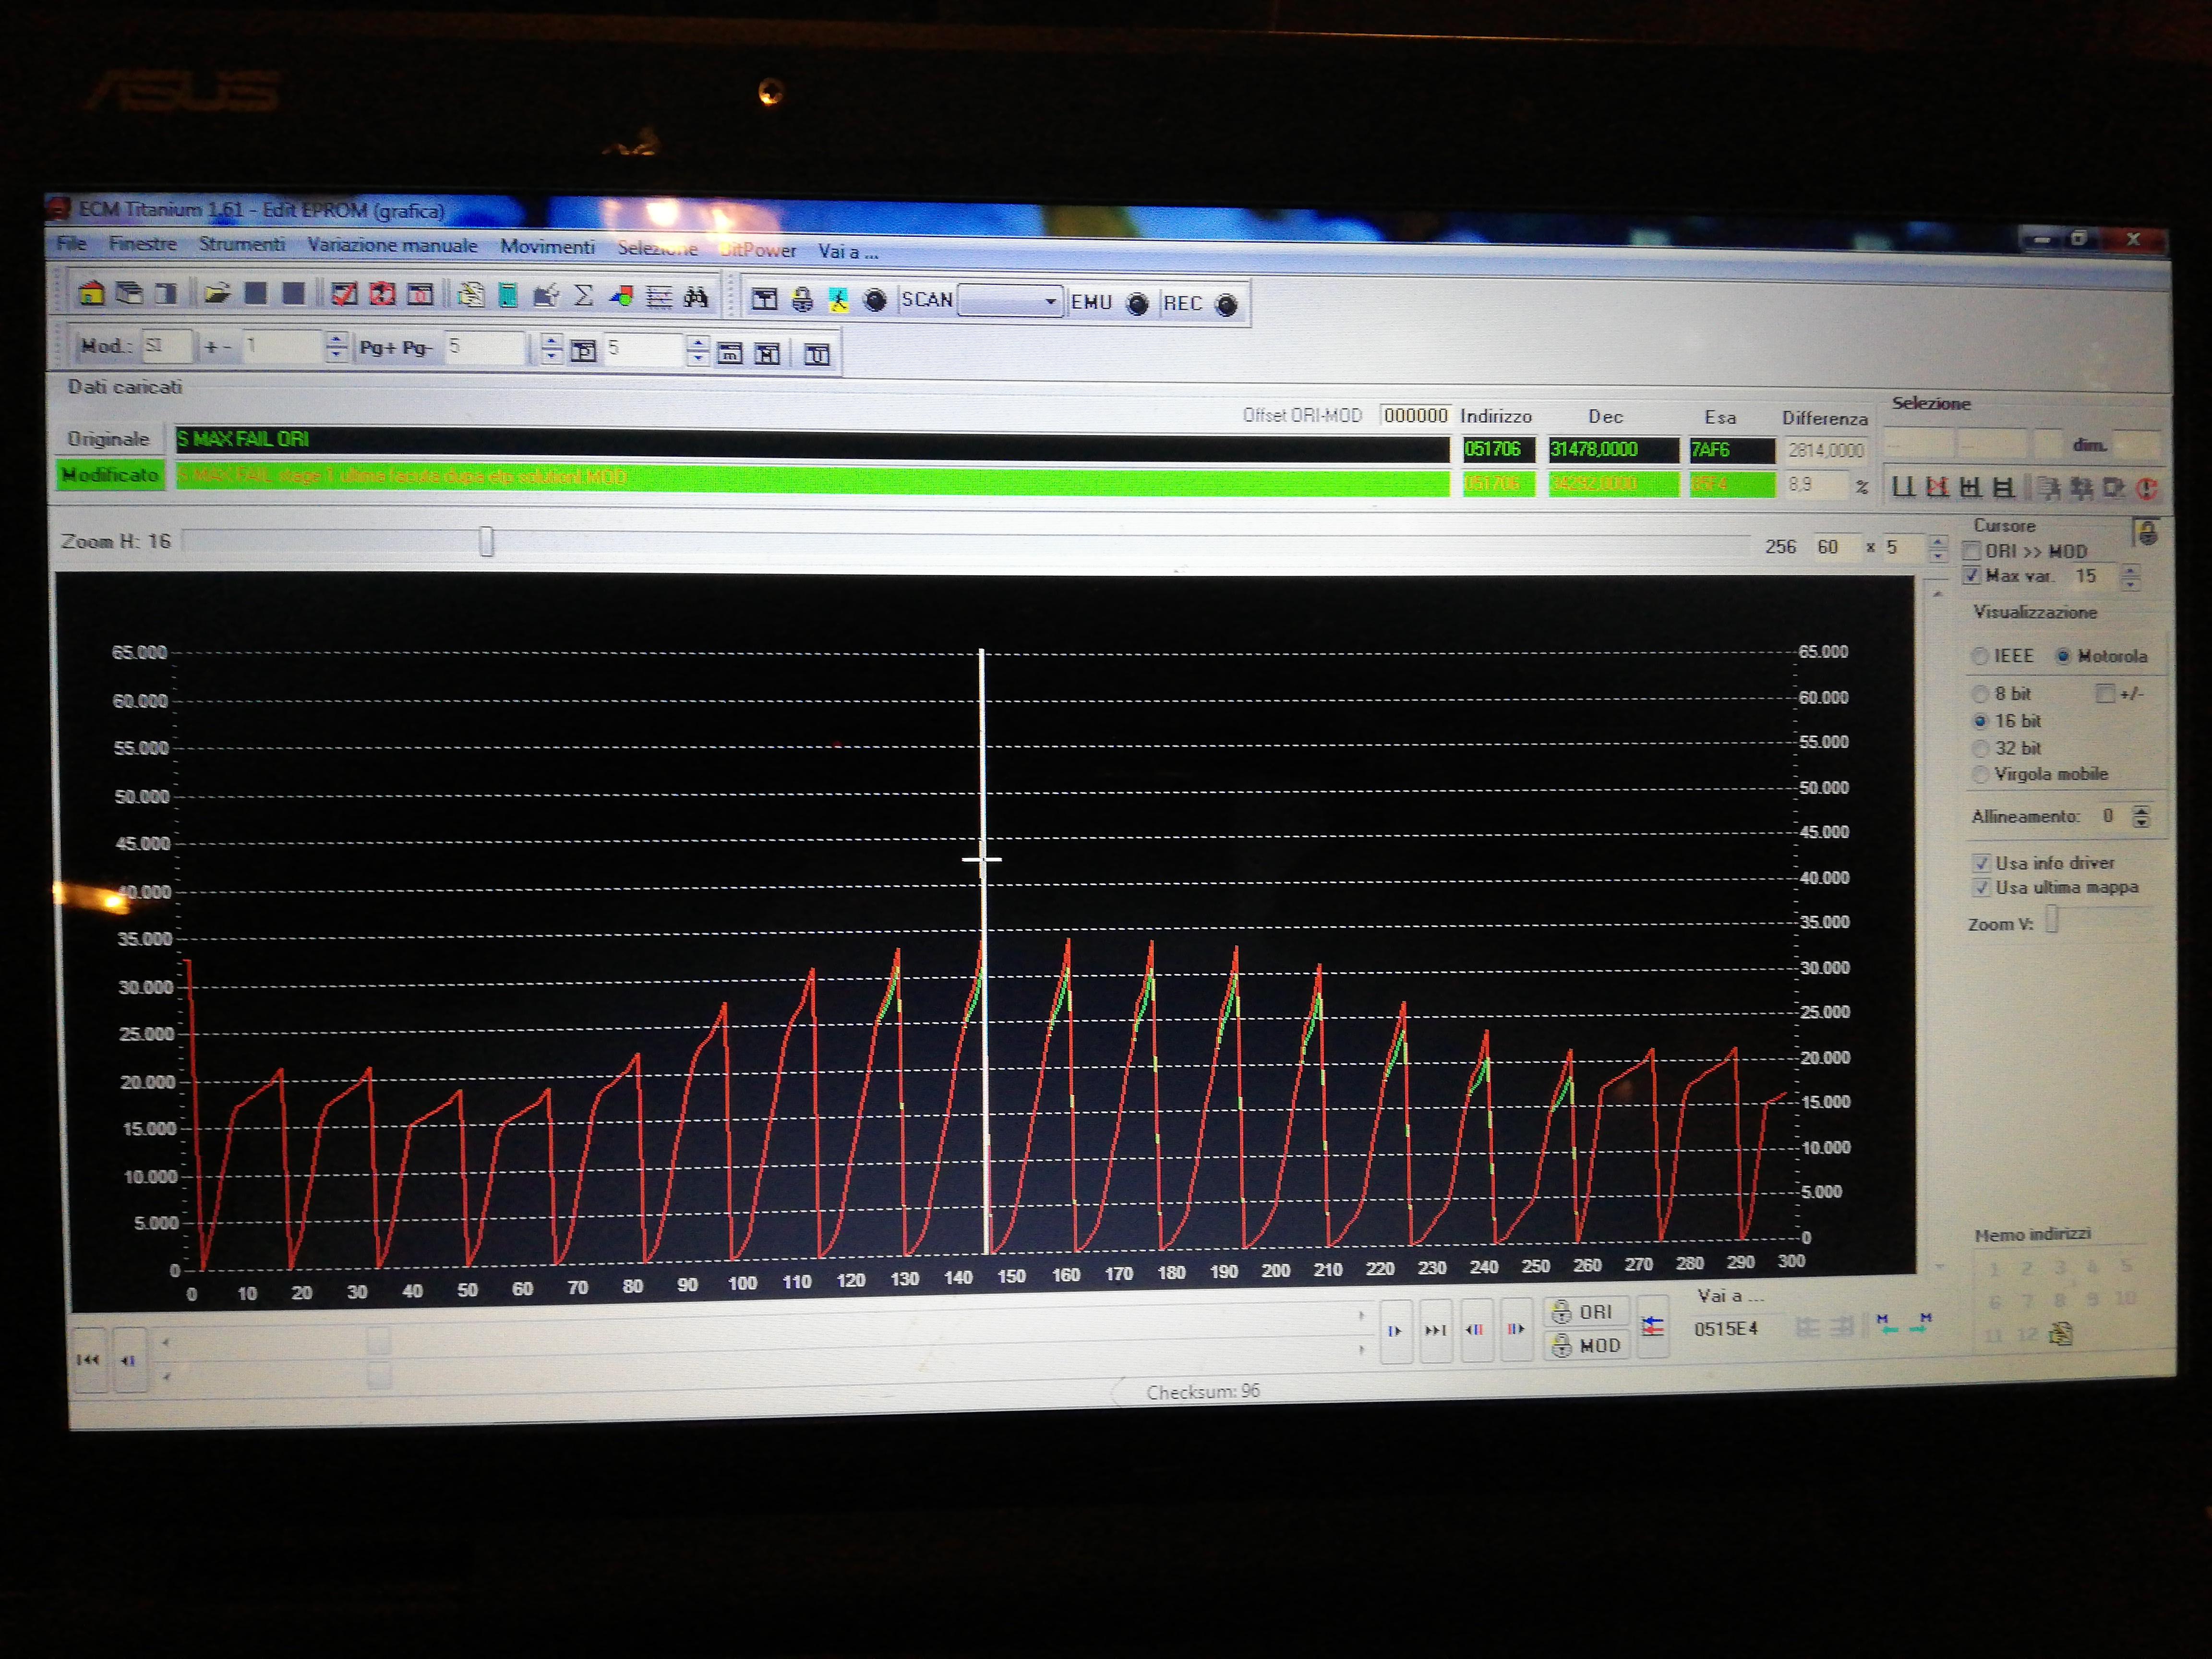This screenshot has height=1659, width=2212.
Task: Click the teal calculator device icon
Action: tap(508, 295)
